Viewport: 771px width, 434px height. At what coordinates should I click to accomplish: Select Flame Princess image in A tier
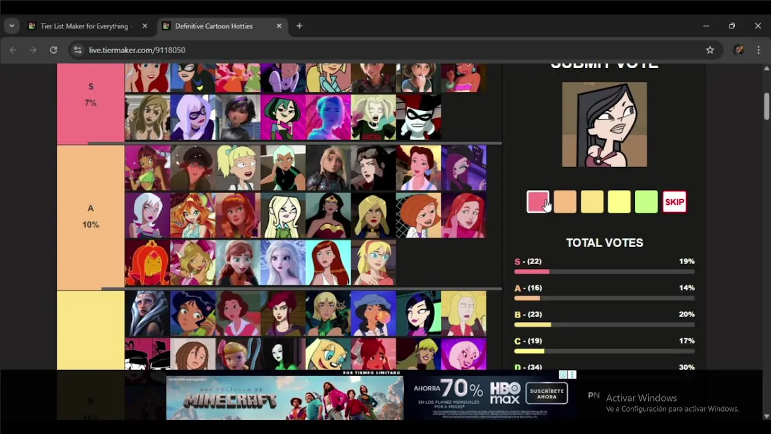pyautogui.click(x=148, y=263)
